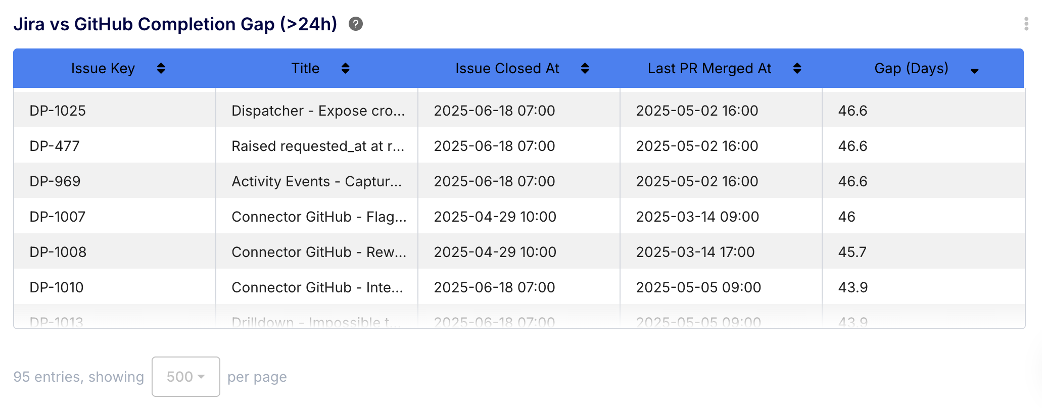Open the dropdown next to Gap (Days) header
Screen dimensions: 1042x408
(x=974, y=71)
